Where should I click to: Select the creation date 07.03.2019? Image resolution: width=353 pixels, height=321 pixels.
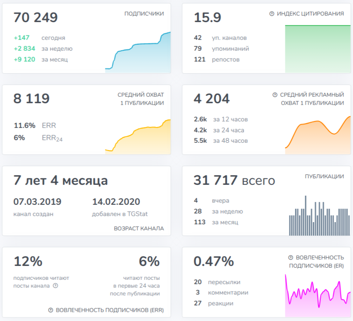[x=37, y=202]
